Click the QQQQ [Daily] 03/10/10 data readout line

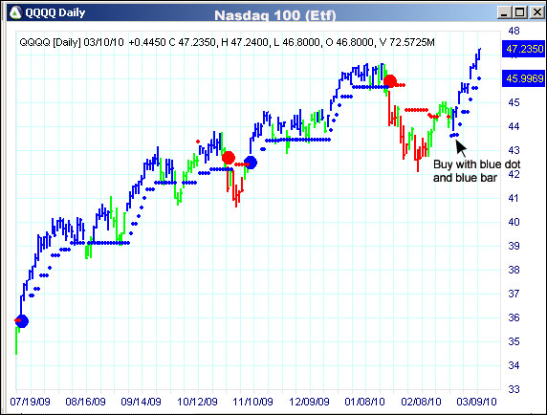(x=227, y=42)
